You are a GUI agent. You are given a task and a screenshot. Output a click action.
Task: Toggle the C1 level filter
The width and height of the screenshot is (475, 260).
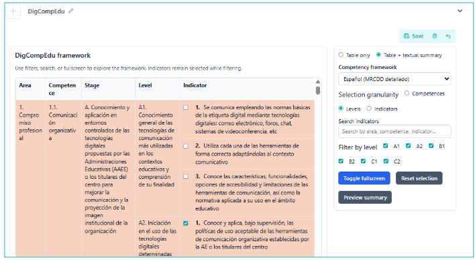point(363,161)
